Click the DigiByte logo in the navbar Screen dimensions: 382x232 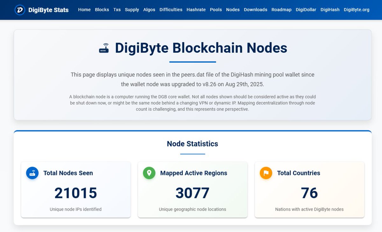[x=20, y=10]
